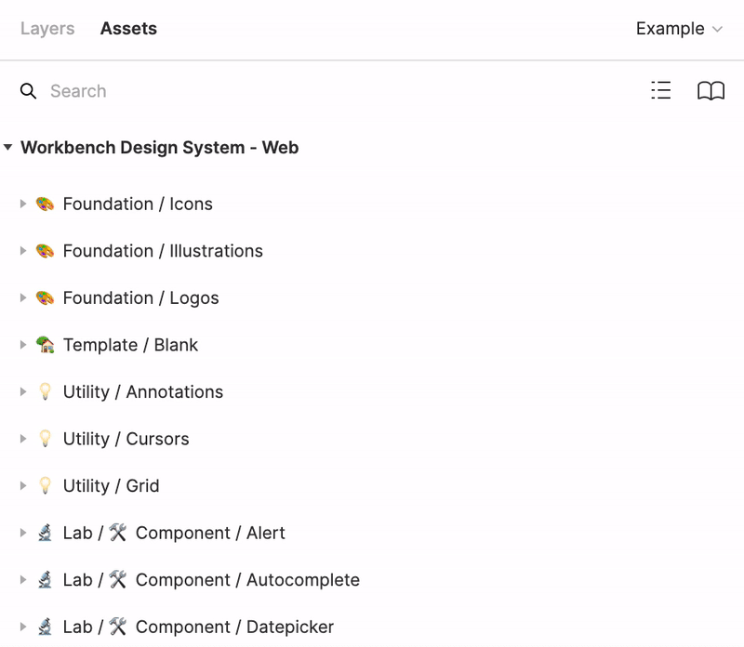Select the Utility / Cursors label
This screenshot has height=647, width=744.
[126, 439]
